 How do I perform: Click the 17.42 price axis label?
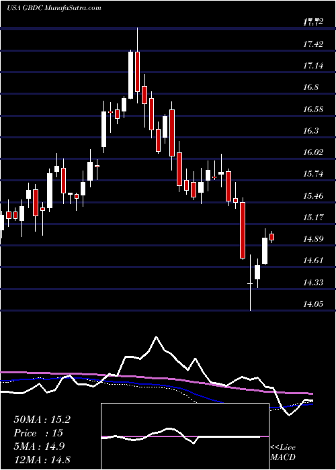[x=313, y=44]
